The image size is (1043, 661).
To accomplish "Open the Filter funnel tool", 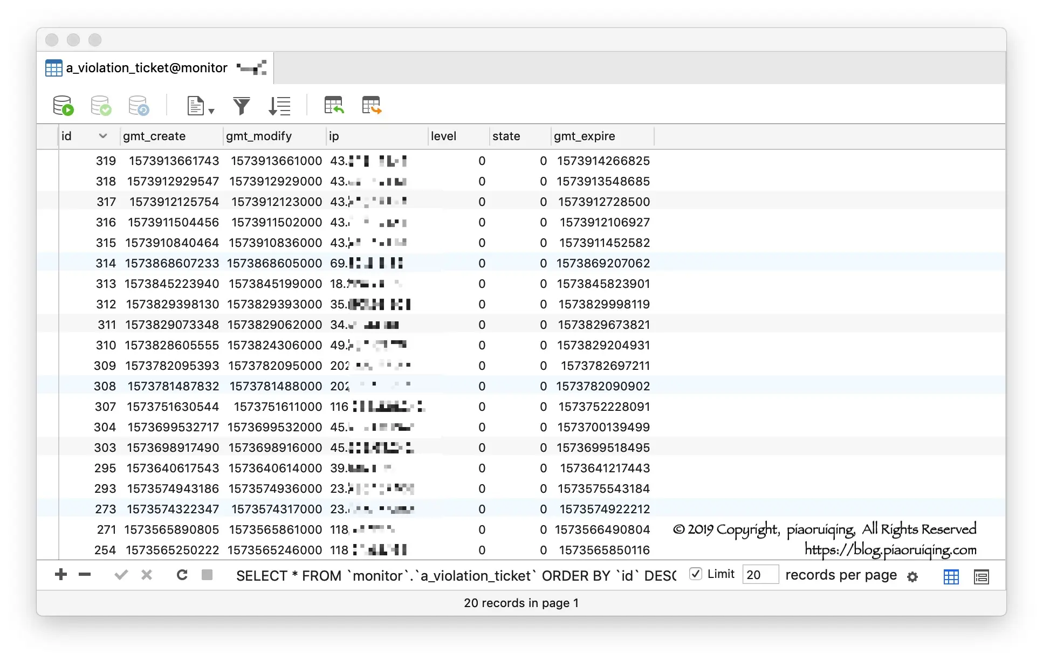I will point(242,106).
